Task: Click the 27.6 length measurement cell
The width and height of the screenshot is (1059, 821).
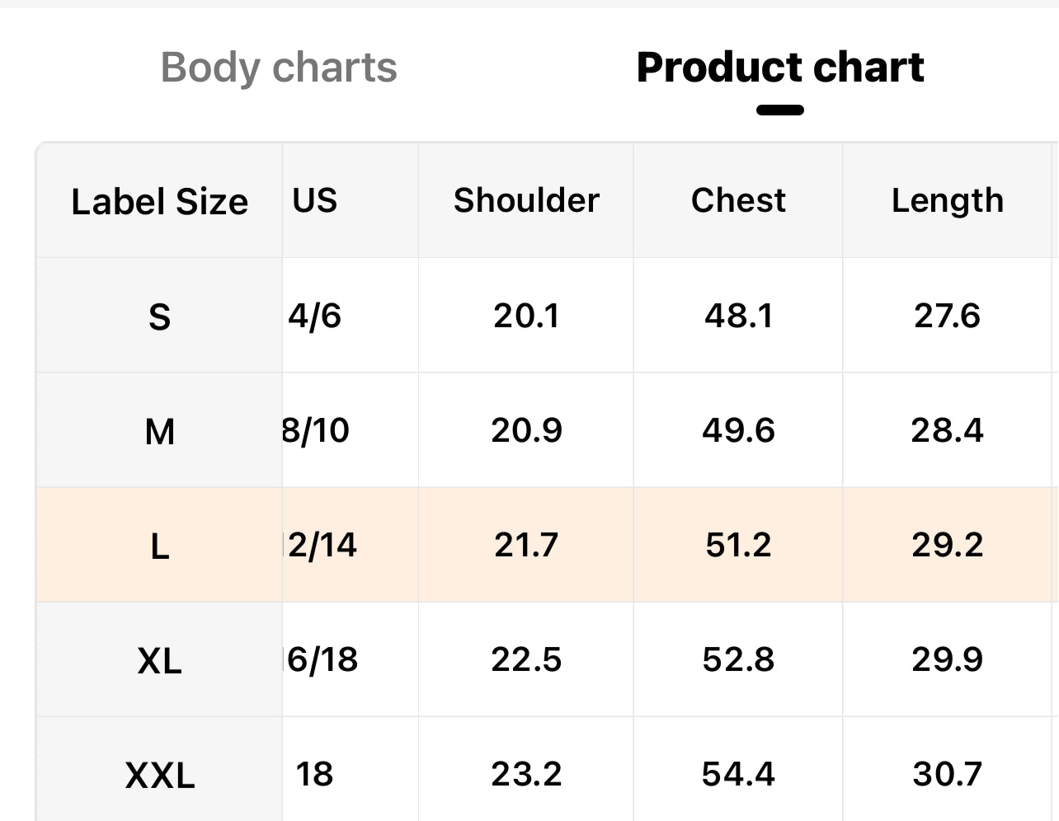Action: pyautogui.click(x=947, y=317)
